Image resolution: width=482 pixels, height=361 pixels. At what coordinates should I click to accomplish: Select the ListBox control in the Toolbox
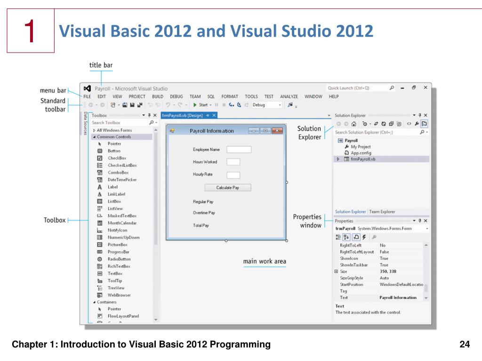point(114,201)
